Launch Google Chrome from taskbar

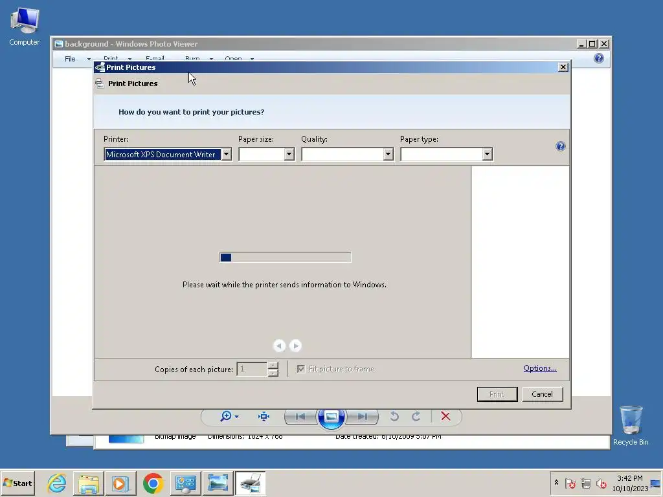click(x=153, y=483)
